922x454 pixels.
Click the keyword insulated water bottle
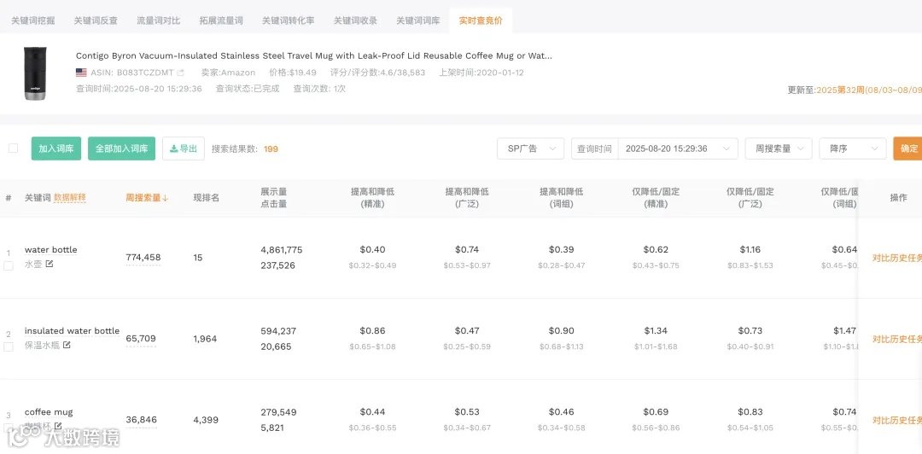(72, 331)
